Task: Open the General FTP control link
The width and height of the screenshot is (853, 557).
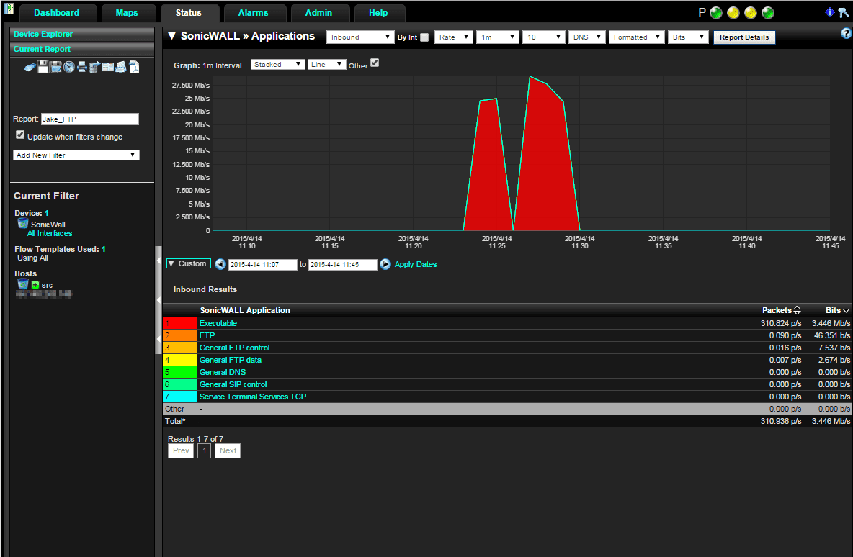Action: coord(234,348)
